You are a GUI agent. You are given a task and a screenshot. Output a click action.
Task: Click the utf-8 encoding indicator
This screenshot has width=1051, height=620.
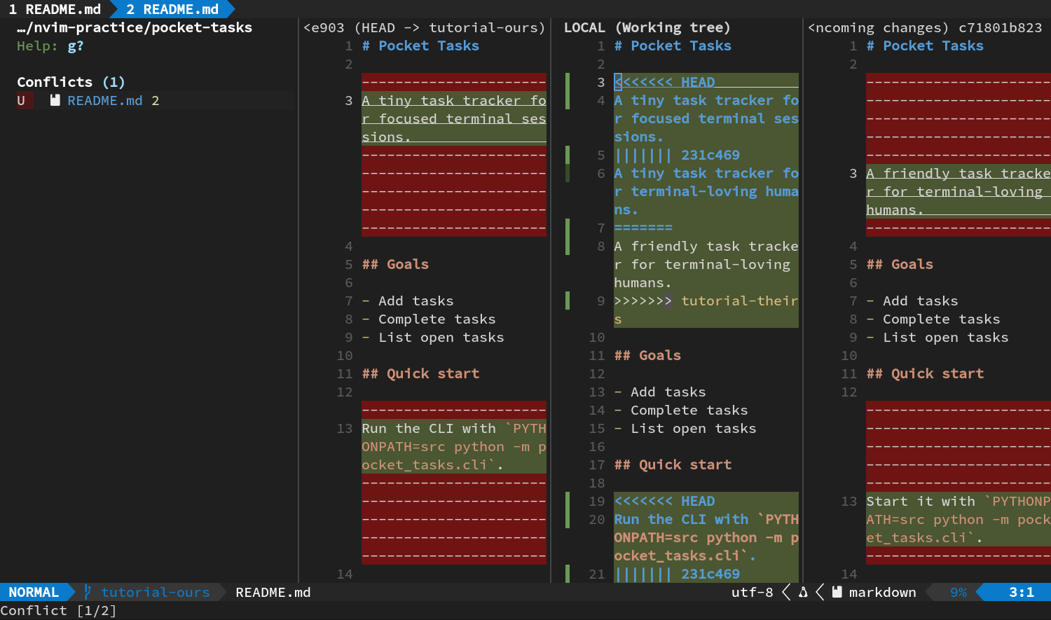[x=753, y=592]
